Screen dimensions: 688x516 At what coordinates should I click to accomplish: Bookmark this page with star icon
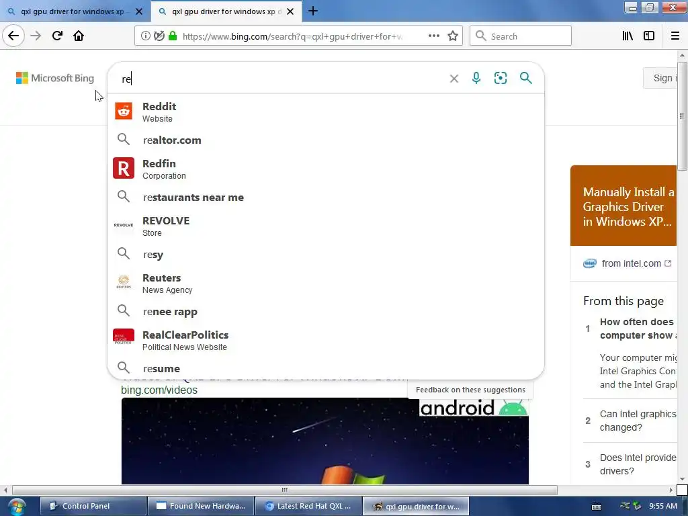tap(453, 36)
